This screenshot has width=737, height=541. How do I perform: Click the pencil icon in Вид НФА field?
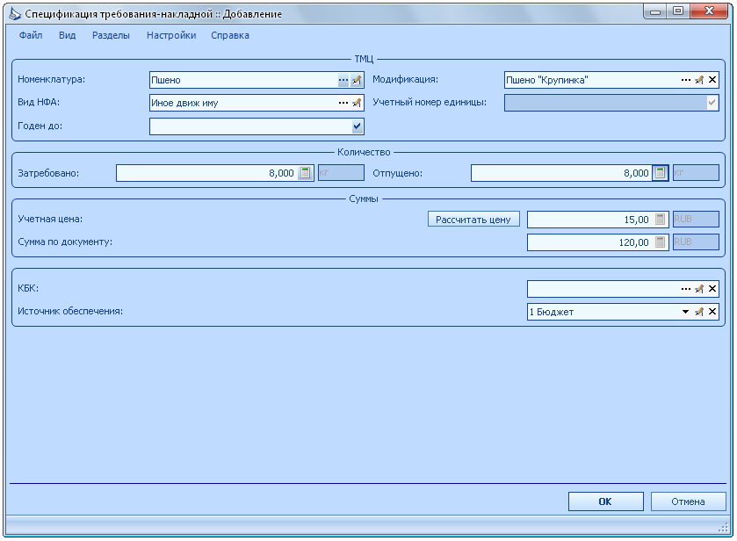(x=357, y=103)
